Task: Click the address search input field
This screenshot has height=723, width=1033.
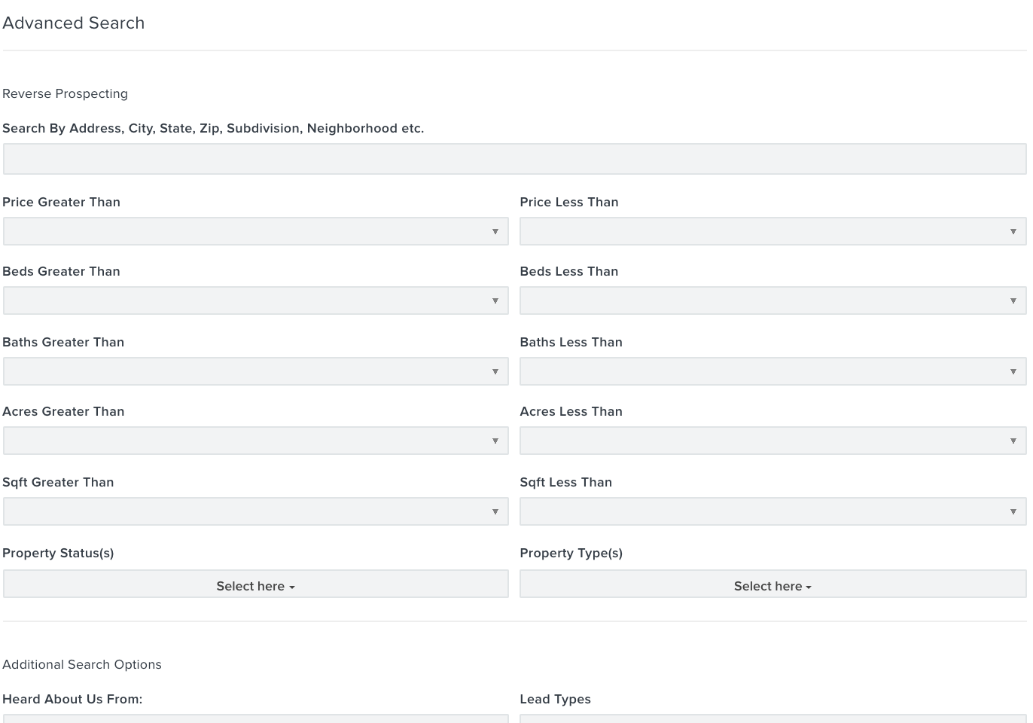Action: pyautogui.click(x=514, y=159)
